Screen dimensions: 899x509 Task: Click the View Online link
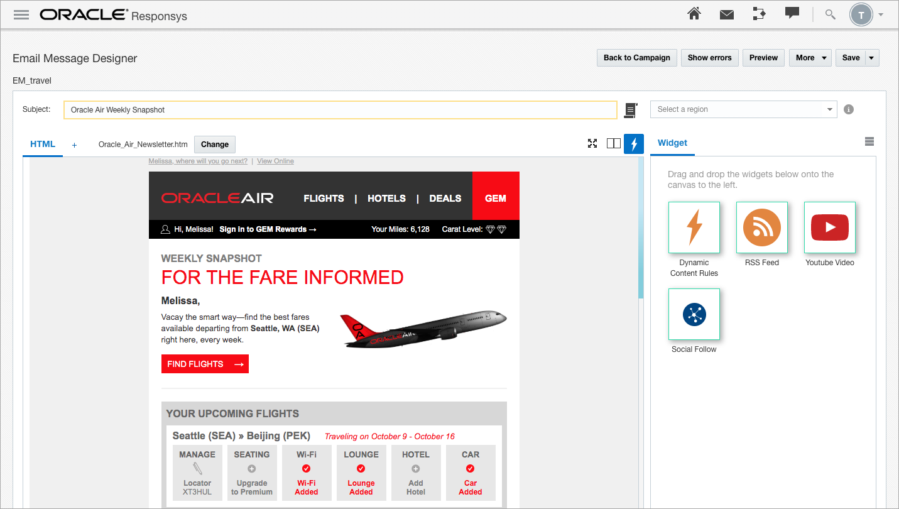(x=275, y=161)
